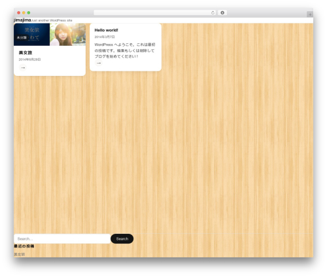
Task: Click the yellow minimize window dot
Action: tap(24, 13)
